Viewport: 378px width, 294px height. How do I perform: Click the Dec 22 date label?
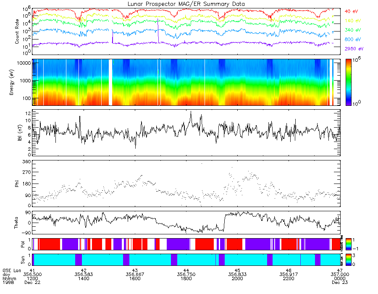(32, 282)
